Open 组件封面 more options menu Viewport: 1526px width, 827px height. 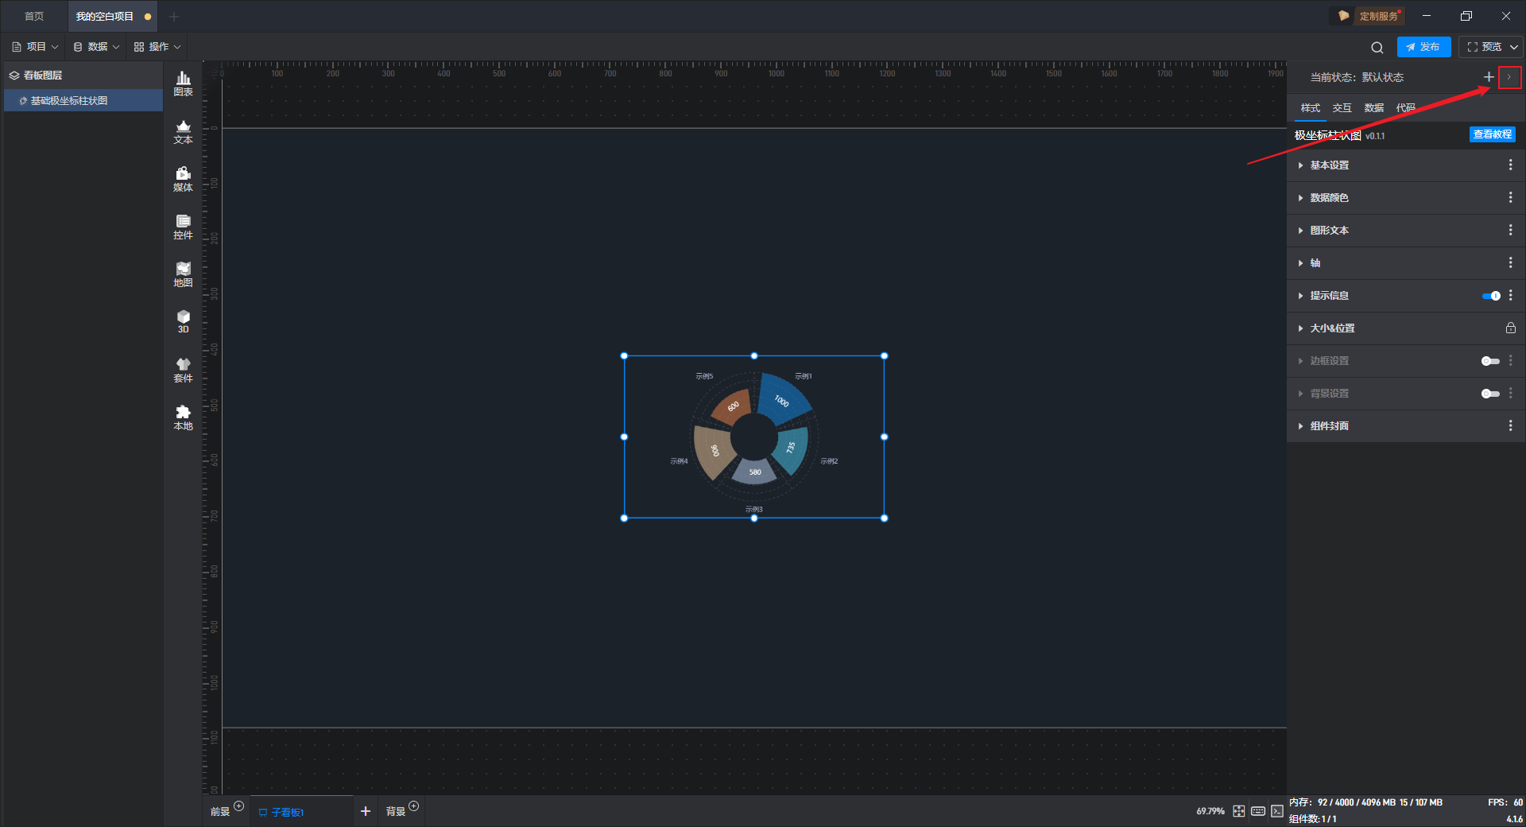point(1511,425)
